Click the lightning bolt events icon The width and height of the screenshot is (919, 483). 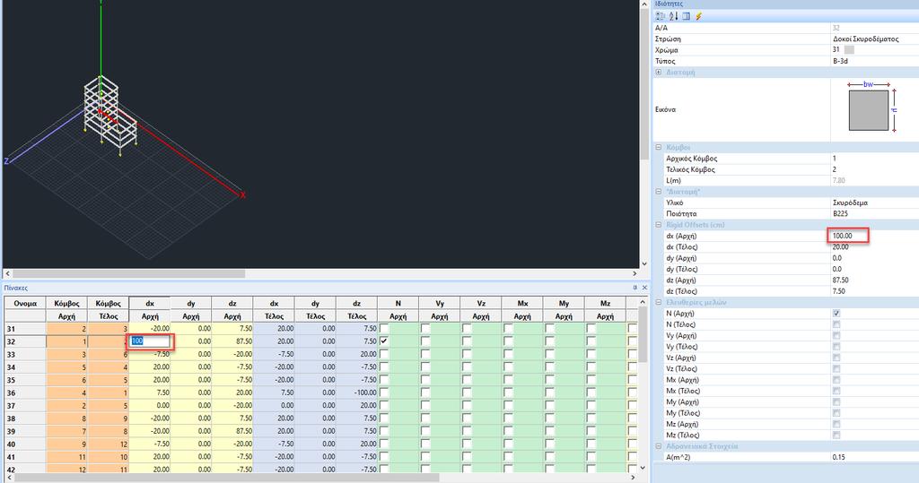[x=698, y=16]
